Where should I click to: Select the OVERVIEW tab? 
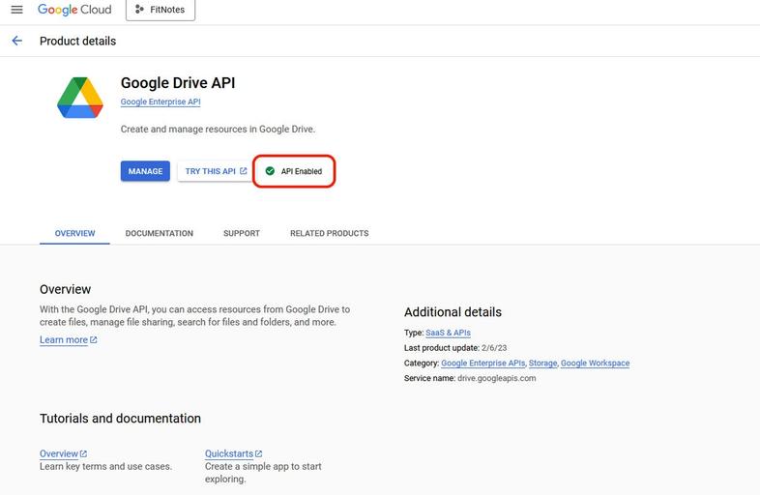click(x=74, y=233)
